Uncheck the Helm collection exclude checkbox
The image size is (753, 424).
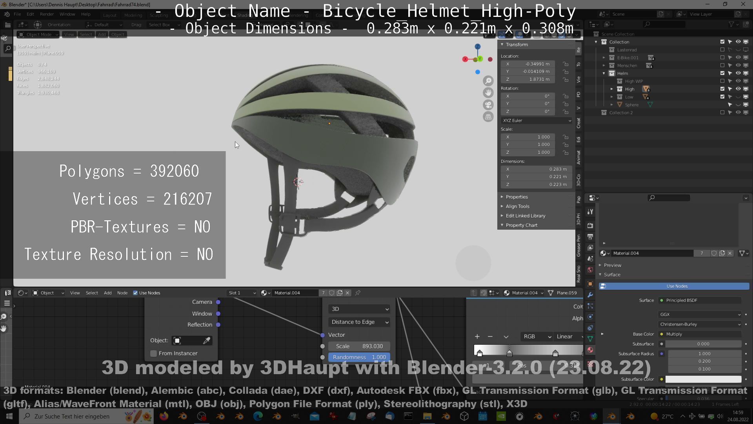[722, 73]
